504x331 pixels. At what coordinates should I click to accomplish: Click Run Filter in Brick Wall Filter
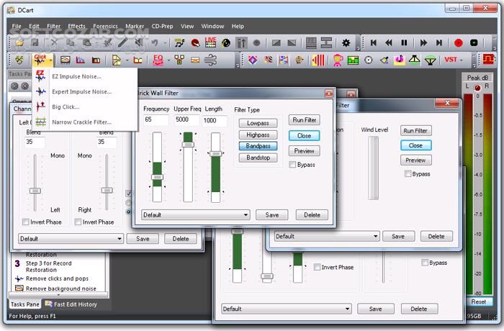tap(304, 120)
